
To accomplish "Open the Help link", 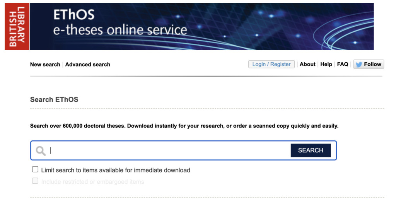I will click(x=326, y=64).
